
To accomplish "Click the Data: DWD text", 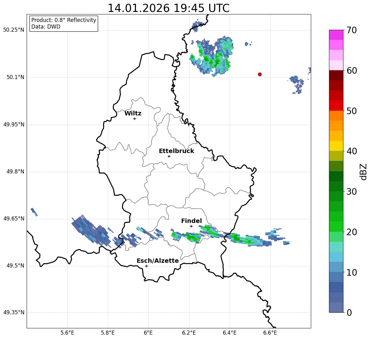I will point(46,27).
